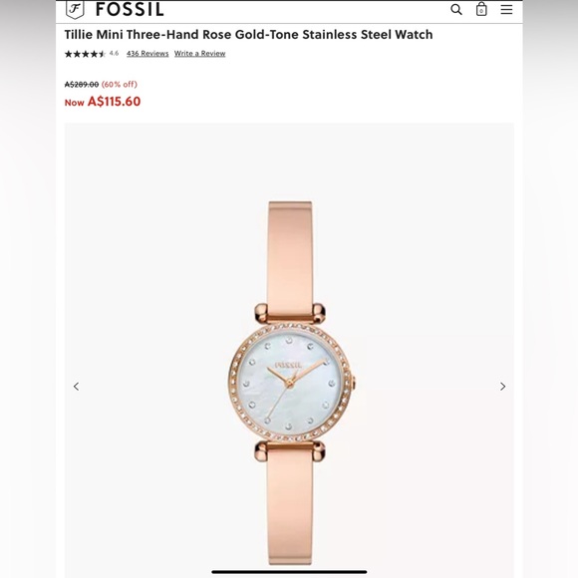Open the shopping bag icon
This screenshot has height=578, width=578.
click(481, 9)
